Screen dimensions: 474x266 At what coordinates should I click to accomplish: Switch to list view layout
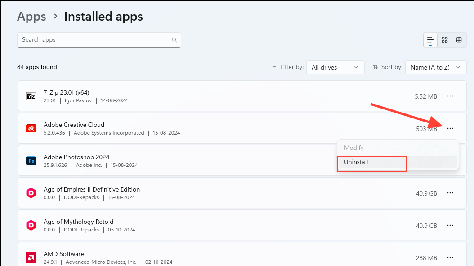pos(430,40)
